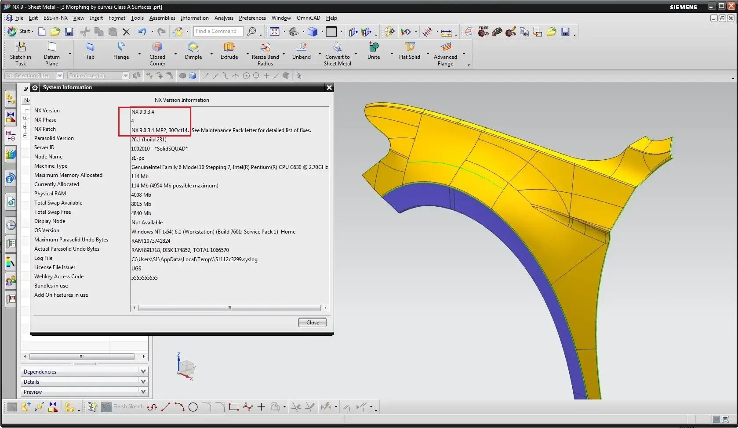Select the Rectangle sketch tool
The image size is (738, 428).
click(234, 407)
